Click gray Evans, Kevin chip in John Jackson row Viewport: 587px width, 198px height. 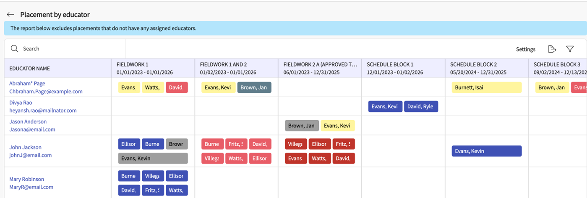(x=153, y=158)
